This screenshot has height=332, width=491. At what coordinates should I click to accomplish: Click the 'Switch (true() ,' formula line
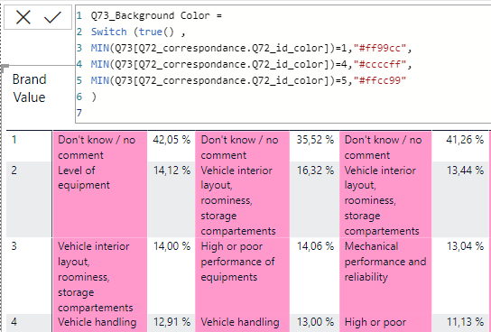coord(138,32)
